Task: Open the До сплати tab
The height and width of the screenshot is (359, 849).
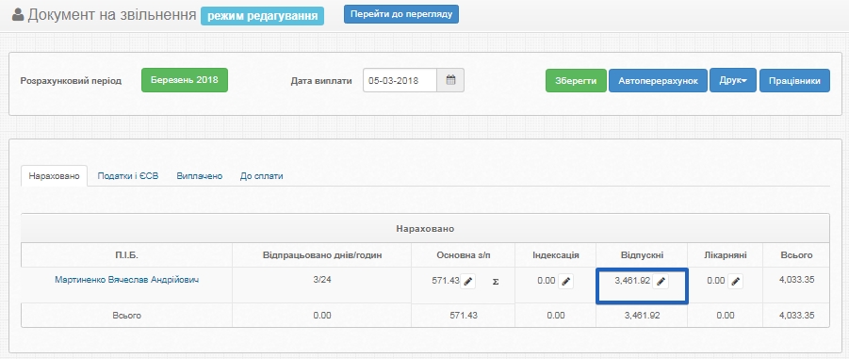Action: click(x=262, y=176)
